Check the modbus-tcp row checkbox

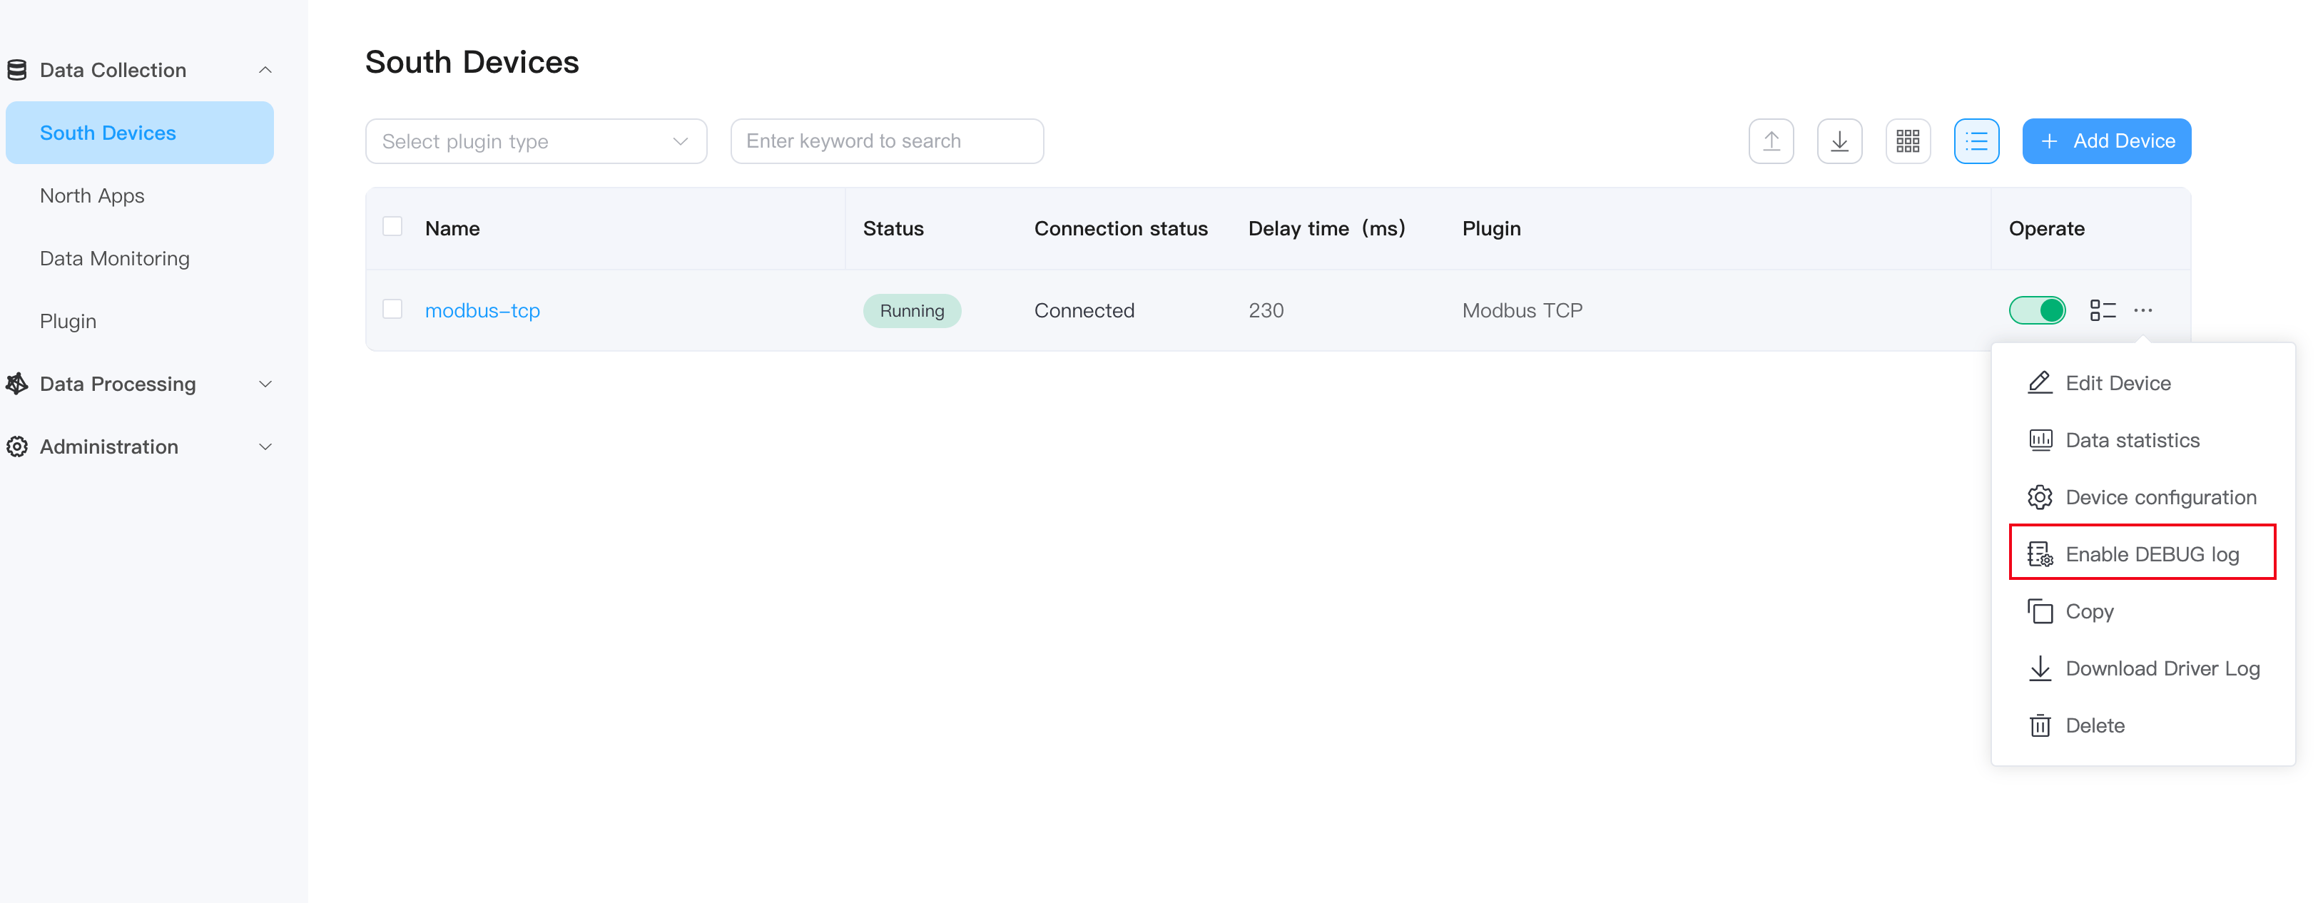click(392, 309)
